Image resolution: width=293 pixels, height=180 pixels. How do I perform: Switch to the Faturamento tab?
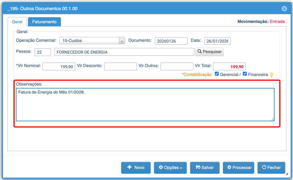pyautogui.click(x=44, y=22)
